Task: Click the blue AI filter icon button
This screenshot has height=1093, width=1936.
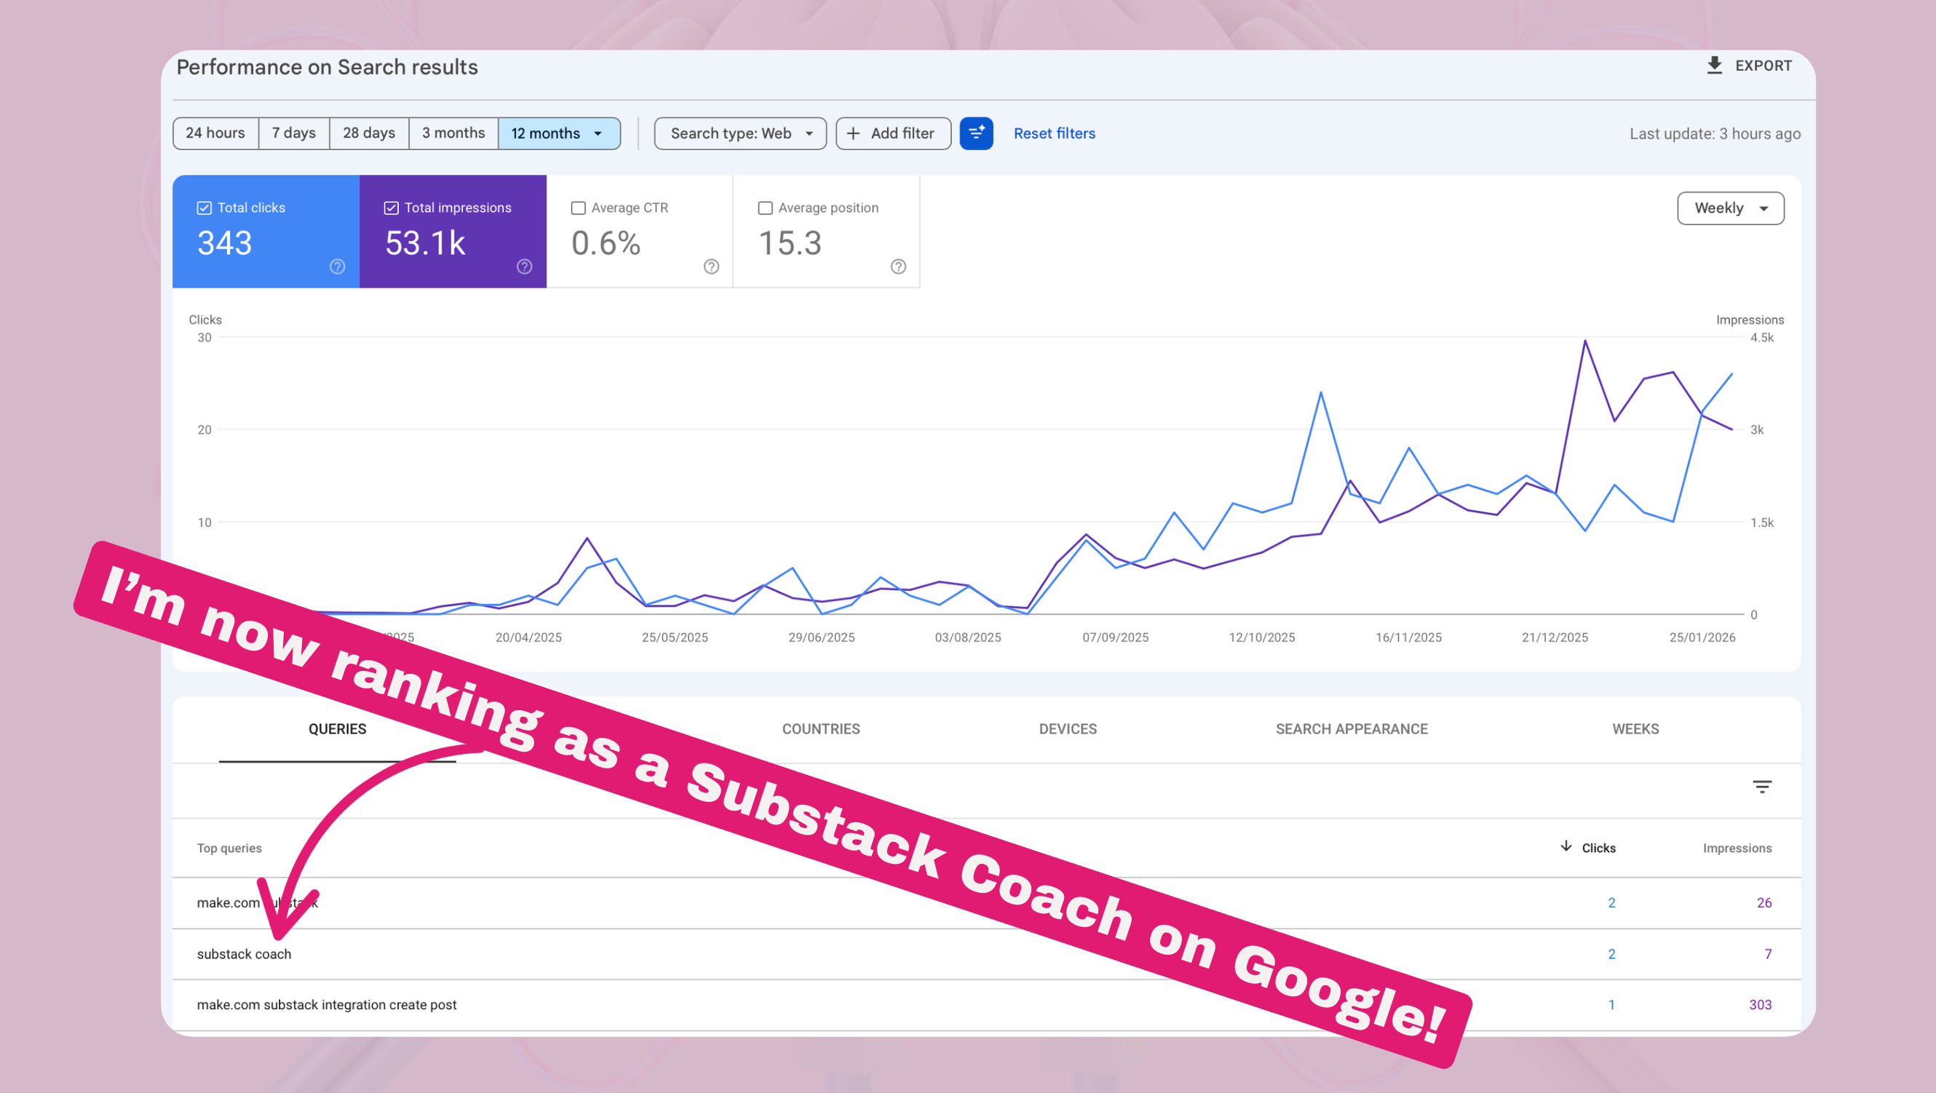Action: coord(975,133)
